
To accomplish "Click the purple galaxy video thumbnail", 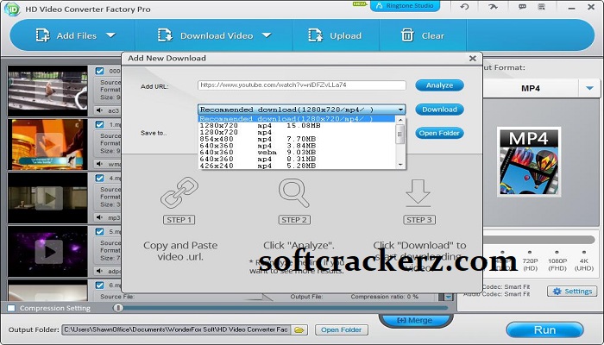I will coord(47,252).
